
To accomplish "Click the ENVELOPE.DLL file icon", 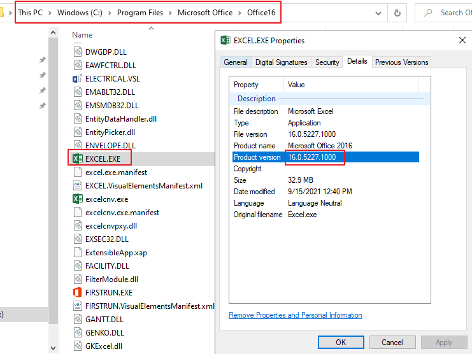I will coord(78,145).
